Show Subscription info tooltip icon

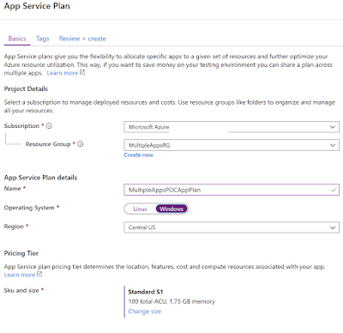pyautogui.click(x=49, y=126)
